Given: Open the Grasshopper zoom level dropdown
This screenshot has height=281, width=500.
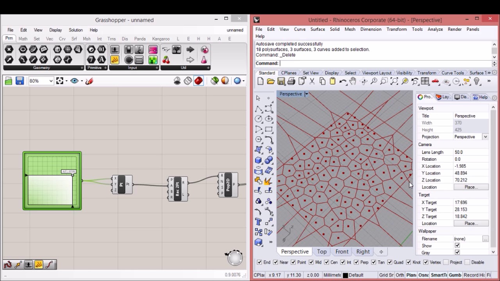Looking at the screenshot, I should (x=51, y=81).
